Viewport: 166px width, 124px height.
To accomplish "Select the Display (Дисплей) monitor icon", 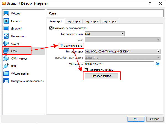I will click(7, 28).
